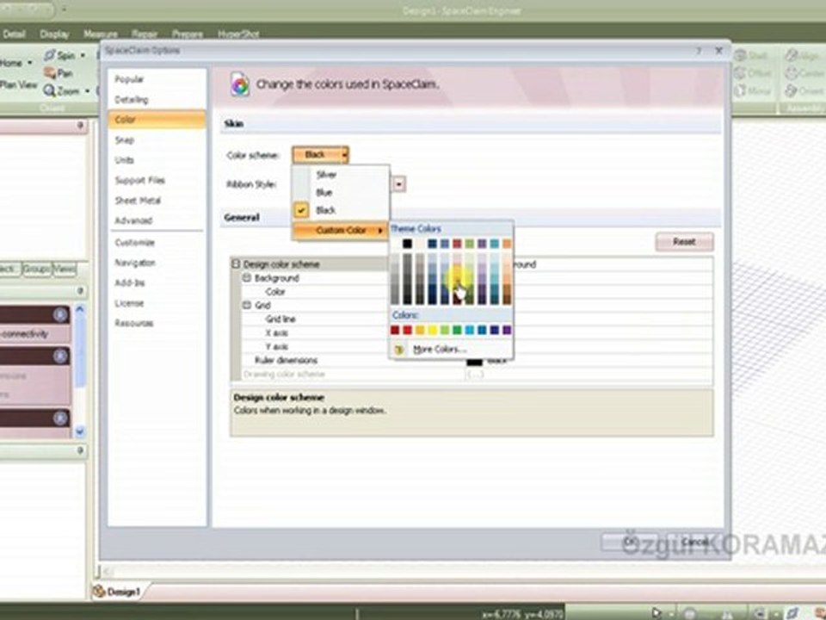Click the Design1 document tab icon

(99, 592)
